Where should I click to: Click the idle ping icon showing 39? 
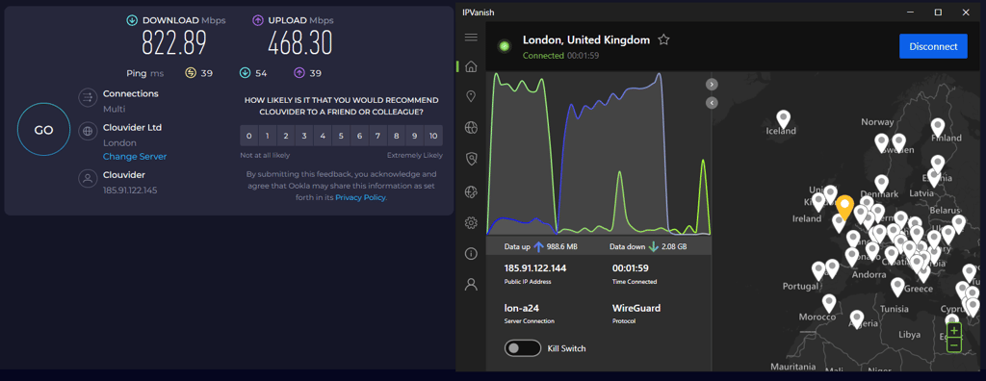pos(191,73)
